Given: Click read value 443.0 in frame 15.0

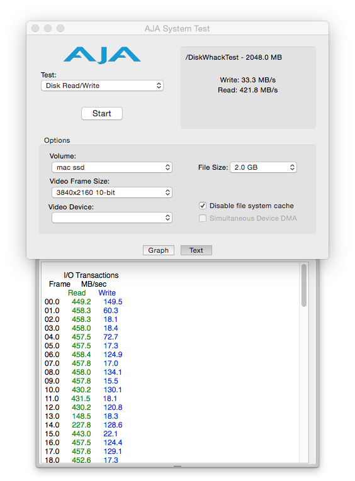Looking at the screenshot, I should point(81,434).
